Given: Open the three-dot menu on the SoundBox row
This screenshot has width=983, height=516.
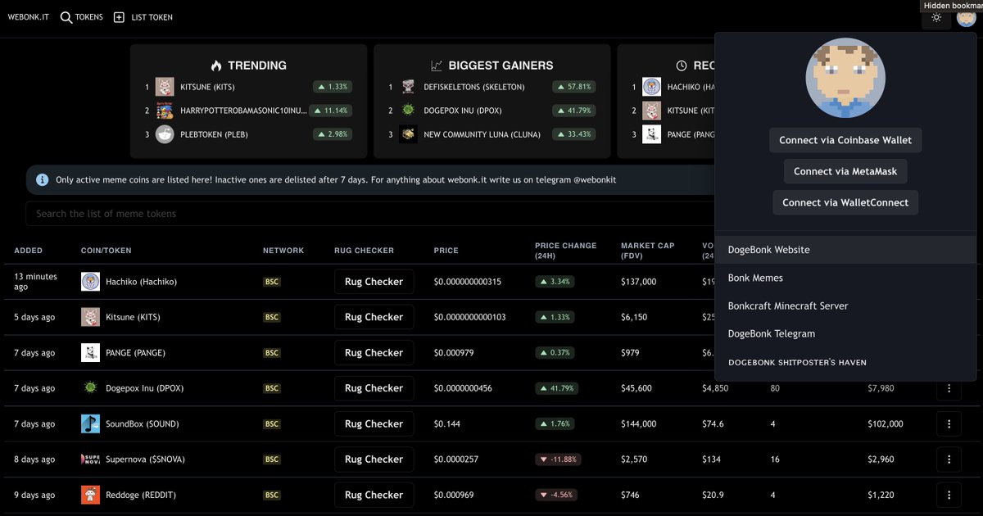Looking at the screenshot, I should [x=949, y=423].
